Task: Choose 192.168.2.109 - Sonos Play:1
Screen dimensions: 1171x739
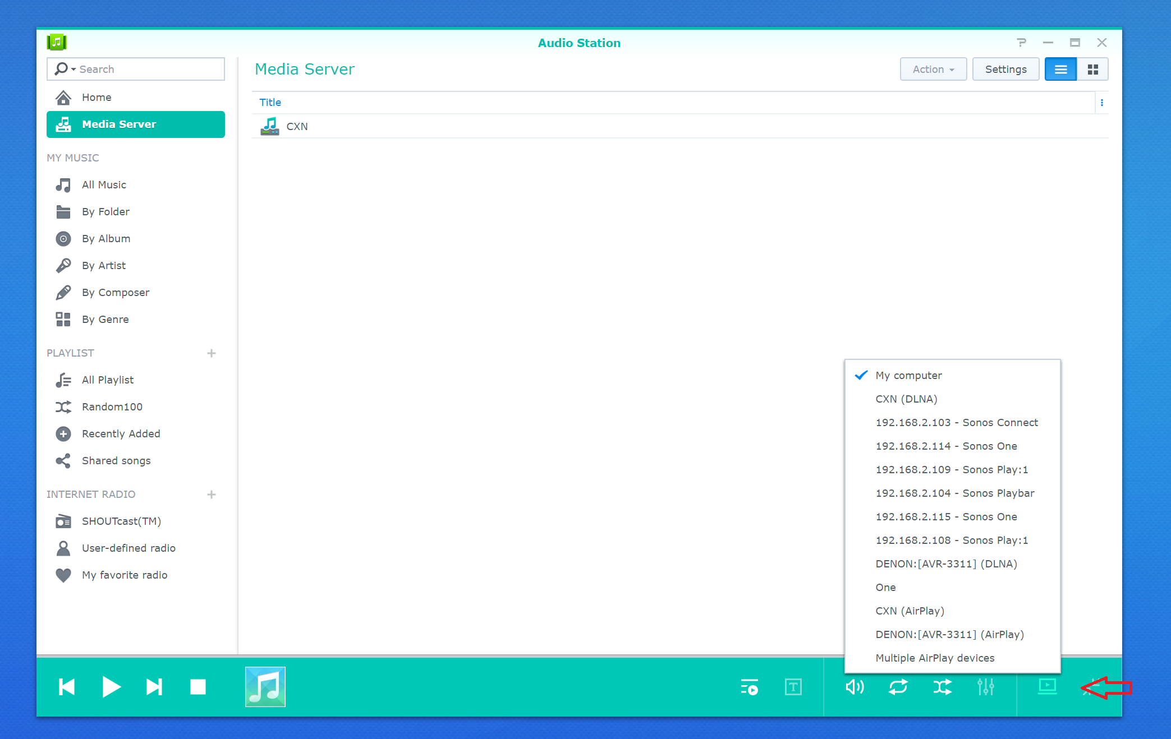Action: pos(953,470)
